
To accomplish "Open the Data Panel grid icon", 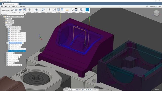I will pos(2,6).
